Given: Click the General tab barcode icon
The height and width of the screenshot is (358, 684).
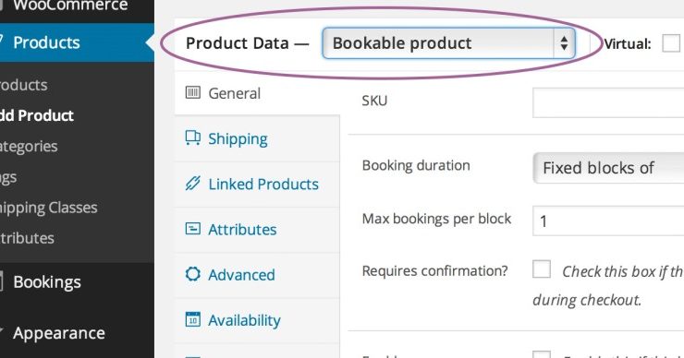Looking at the screenshot, I should click(x=193, y=92).
